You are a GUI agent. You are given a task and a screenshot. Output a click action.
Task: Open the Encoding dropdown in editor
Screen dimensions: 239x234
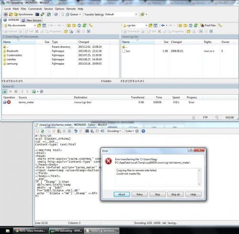coord(114,131)
